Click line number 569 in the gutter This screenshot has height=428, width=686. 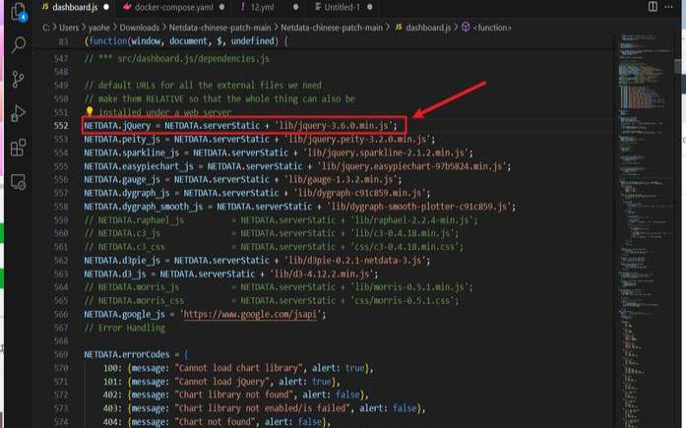(61, 354)
